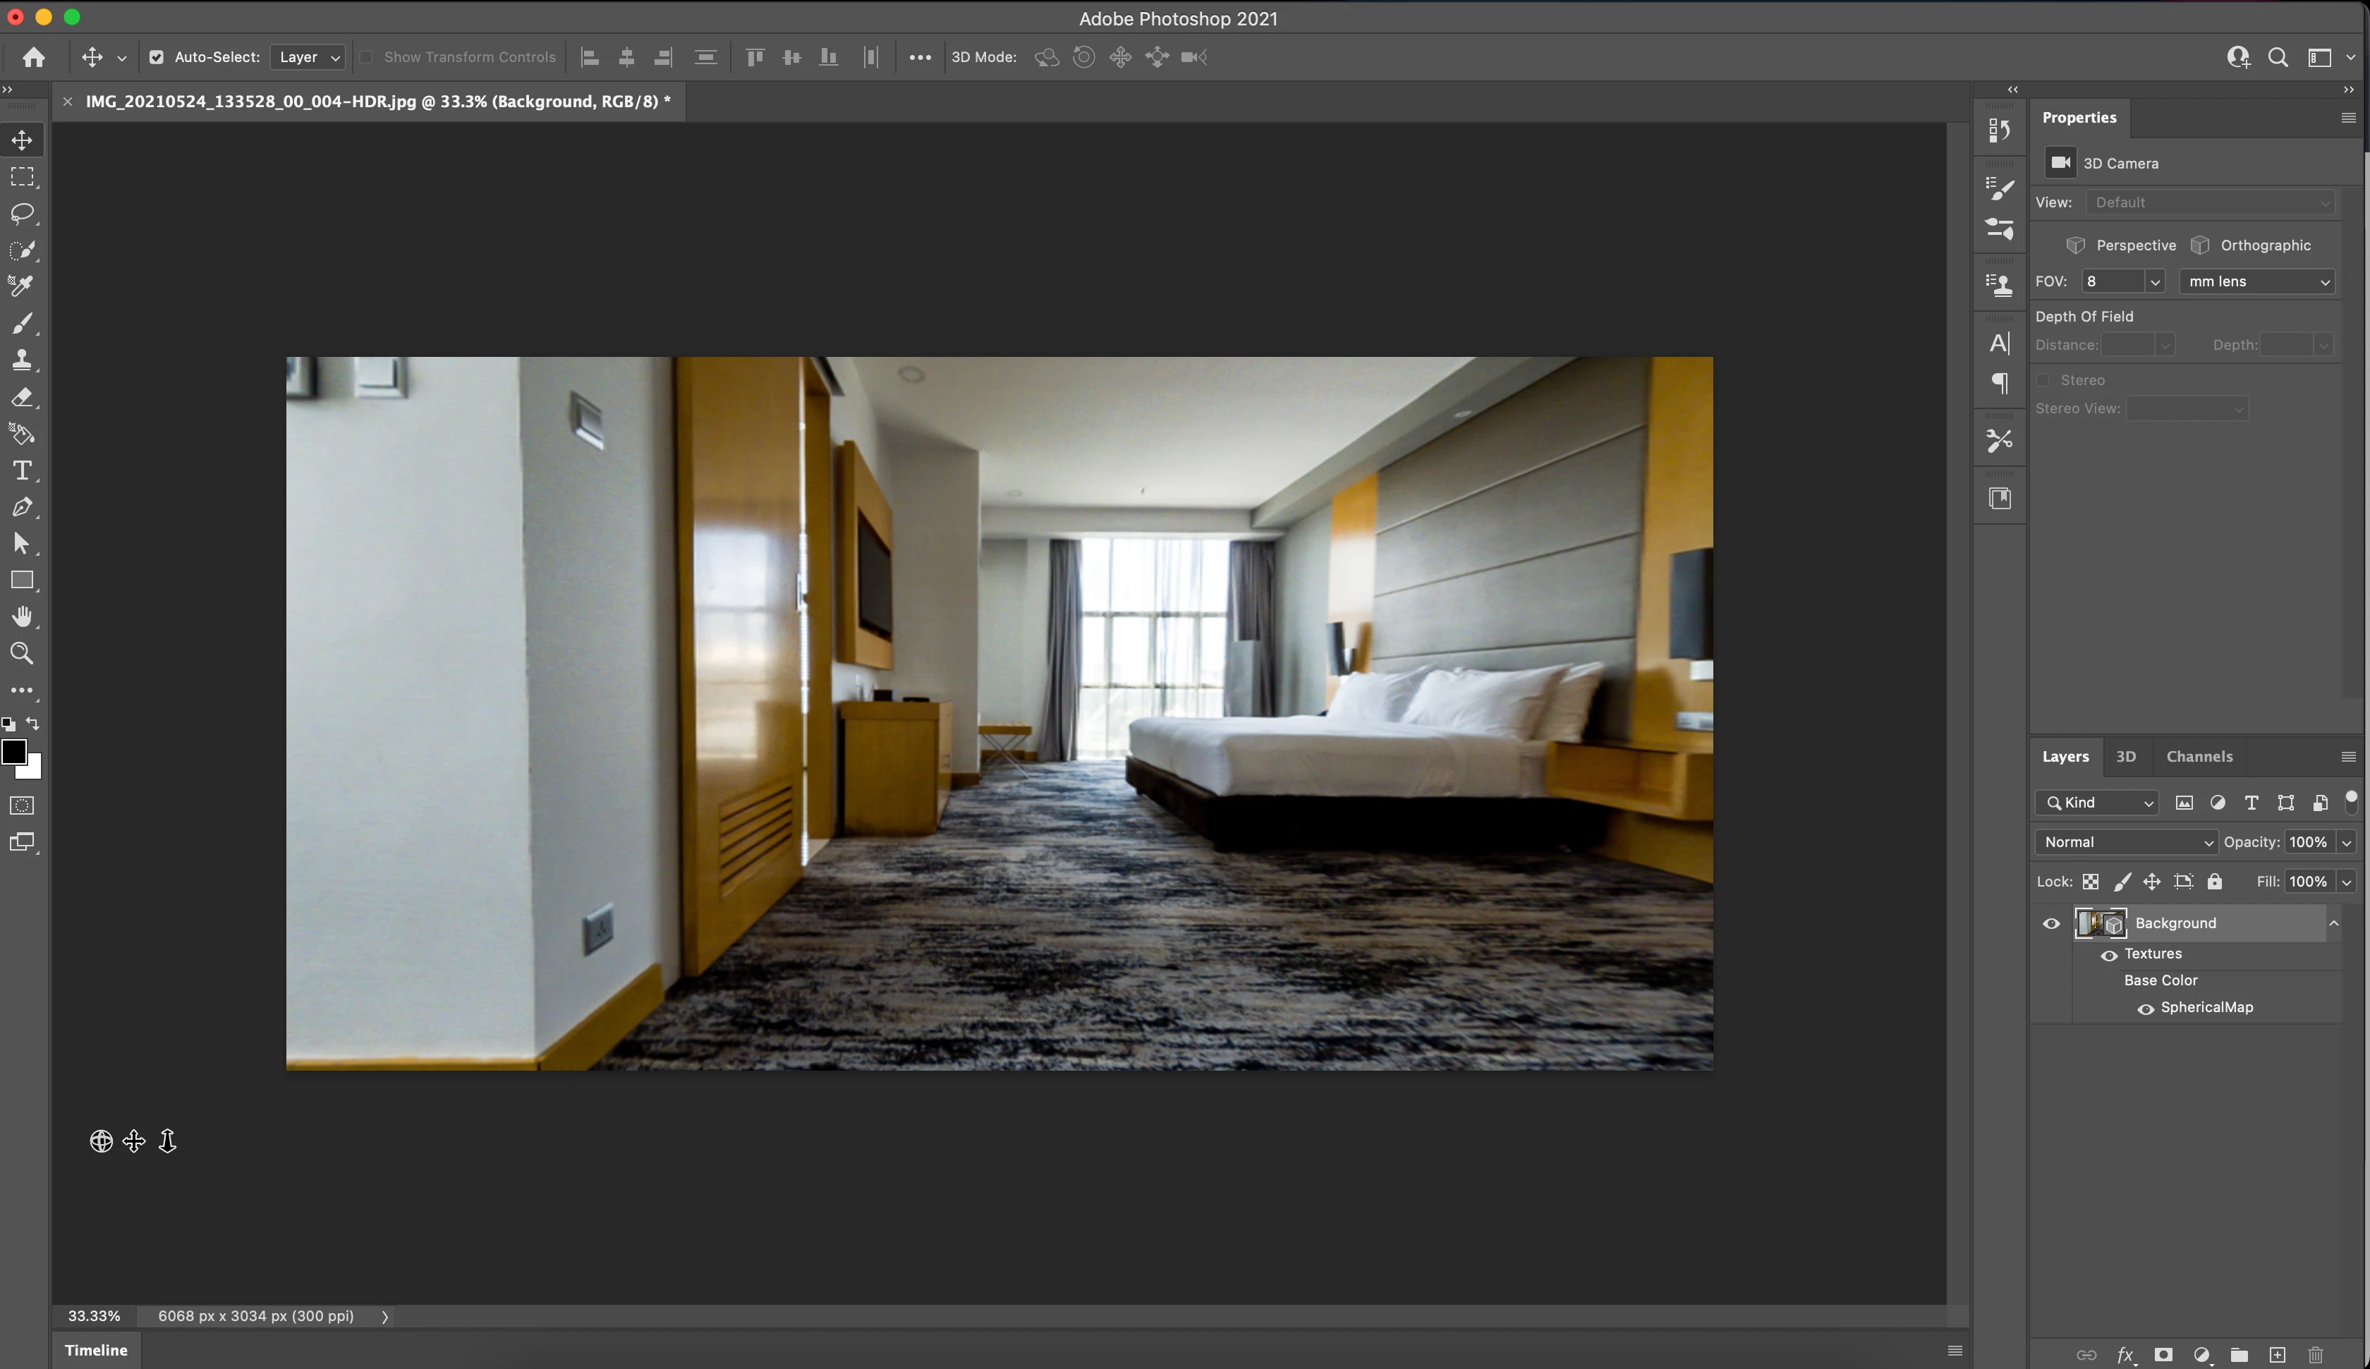
Task: Select the Lasso tool
Action: coord(23,214)
